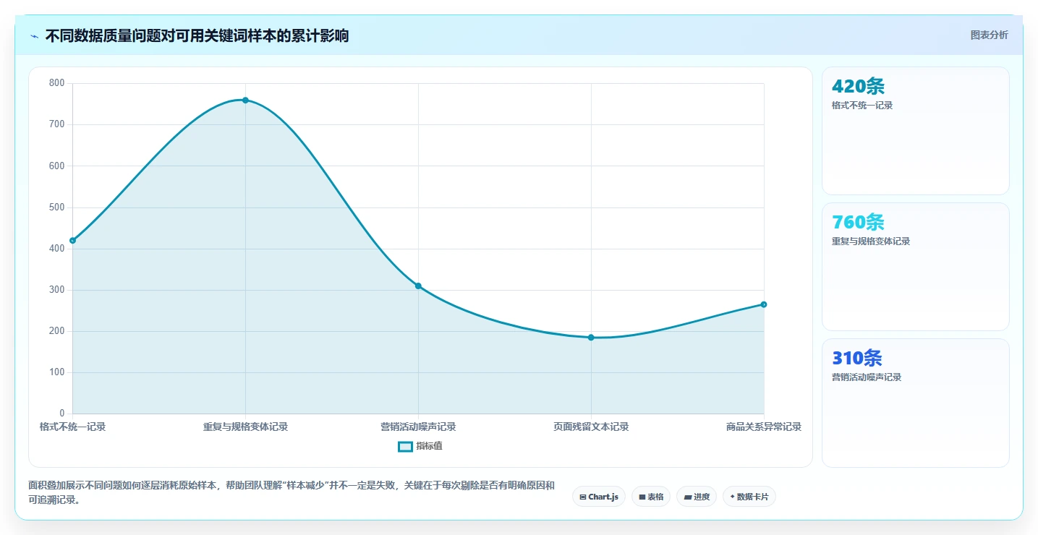Viewport: 1038px width, 535px height.
Task: Click the 200 y-axis tick label
Action: (x=56, y=331)
